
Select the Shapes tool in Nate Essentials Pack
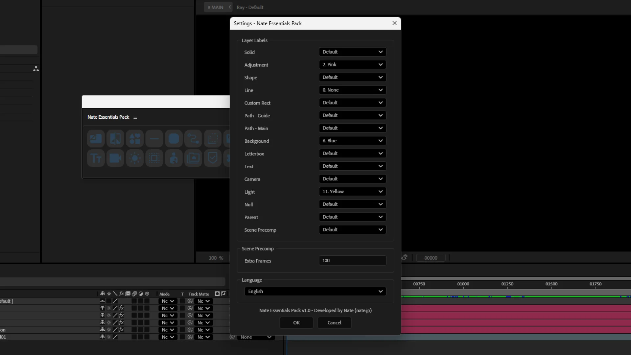click(135, 138)
